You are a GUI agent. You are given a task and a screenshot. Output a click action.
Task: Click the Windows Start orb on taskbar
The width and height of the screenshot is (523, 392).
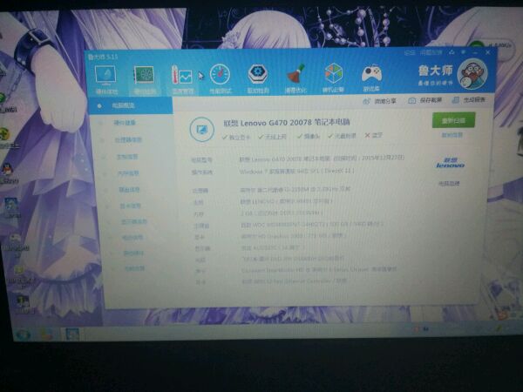23,334
